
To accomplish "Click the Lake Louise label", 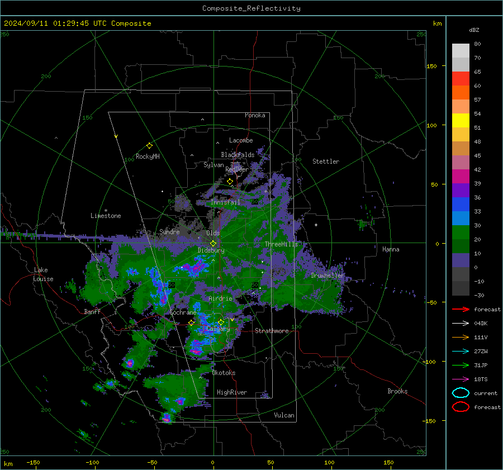I will click(x=43, y=274).
